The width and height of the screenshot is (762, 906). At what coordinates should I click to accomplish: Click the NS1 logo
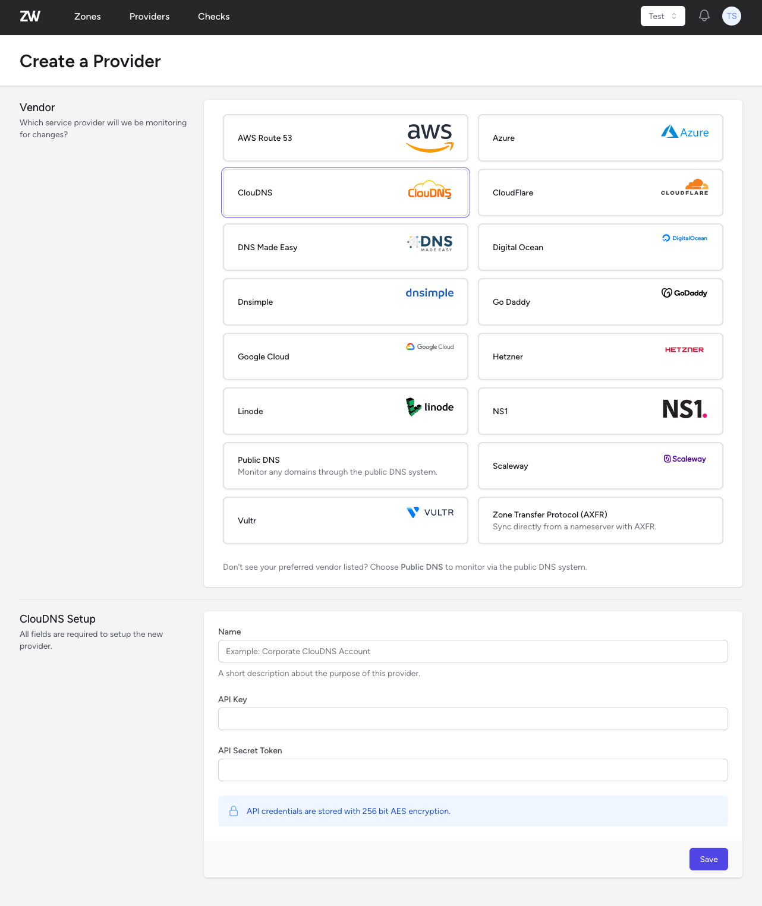click(x=684, y=410)
